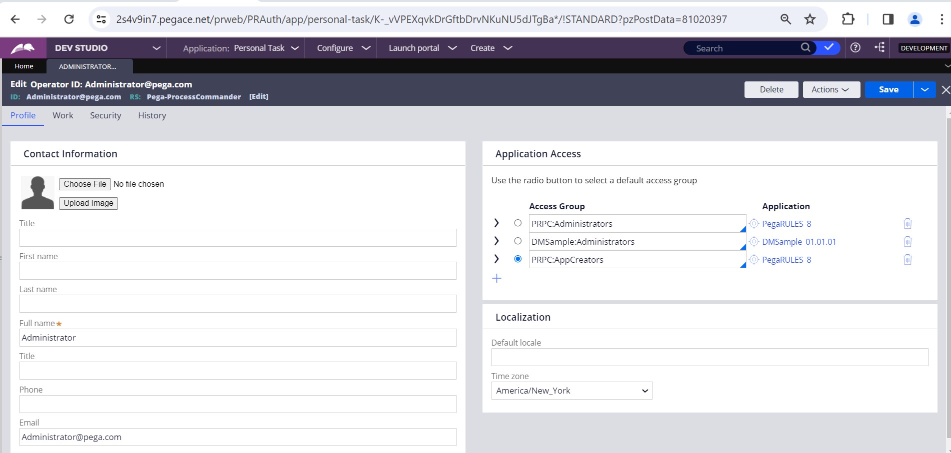
Task: Add a new access group row
Action: tap(496, 278)
